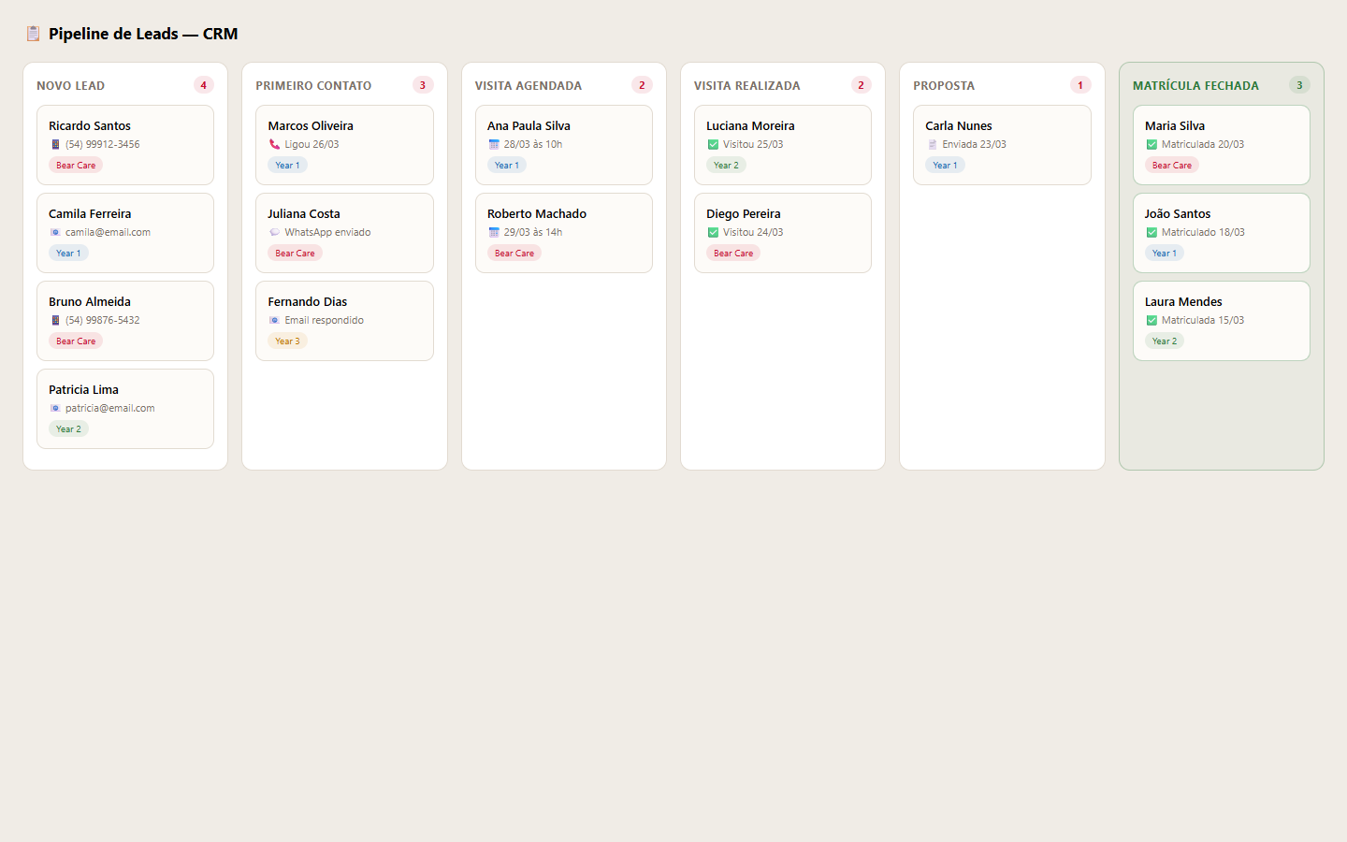Image resolution: width=1347 pixels, height=842 pixels.
Task: Click the green check icon beside Visitou 25/03
Action: [712, 144]
